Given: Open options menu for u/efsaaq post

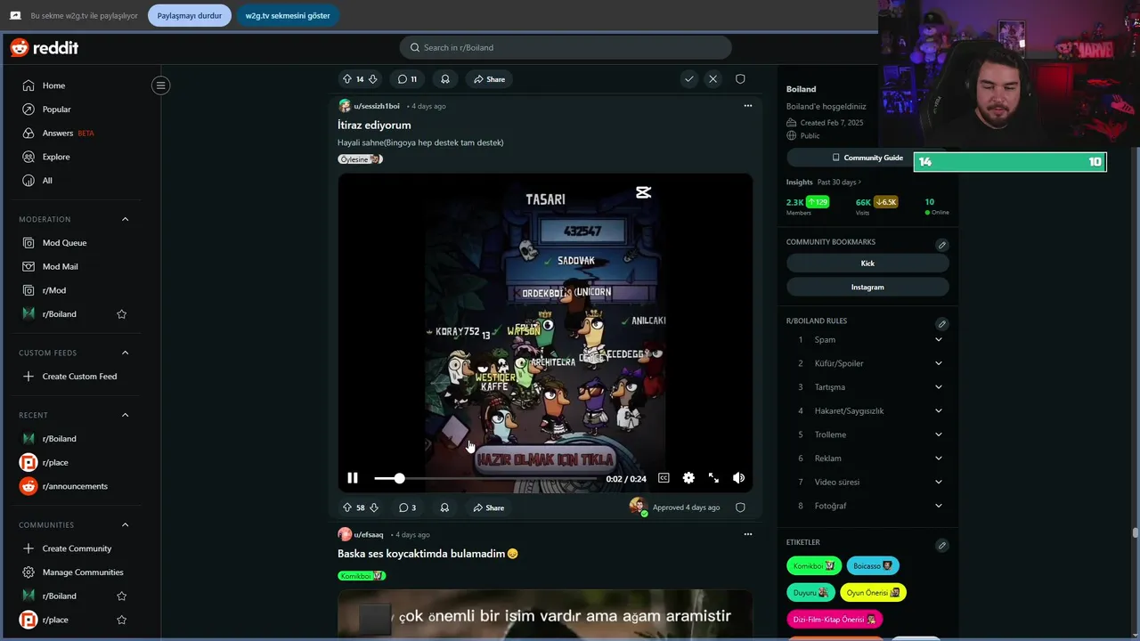Looking at the screenshot, I should click(747, 534).
